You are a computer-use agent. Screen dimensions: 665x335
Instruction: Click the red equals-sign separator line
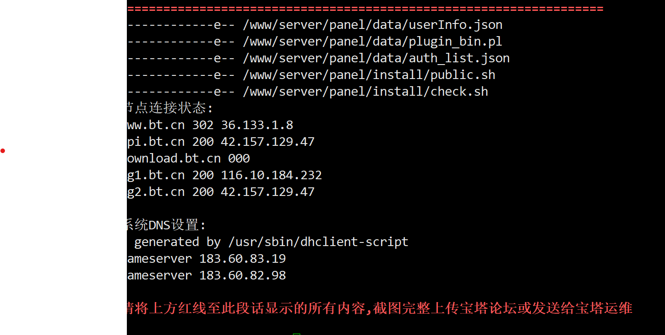pyautogui.click(x=365, y=9)
